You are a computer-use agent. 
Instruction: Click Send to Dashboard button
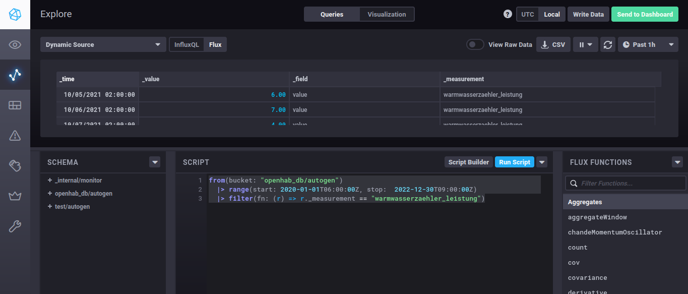click(x=645, y=14)
